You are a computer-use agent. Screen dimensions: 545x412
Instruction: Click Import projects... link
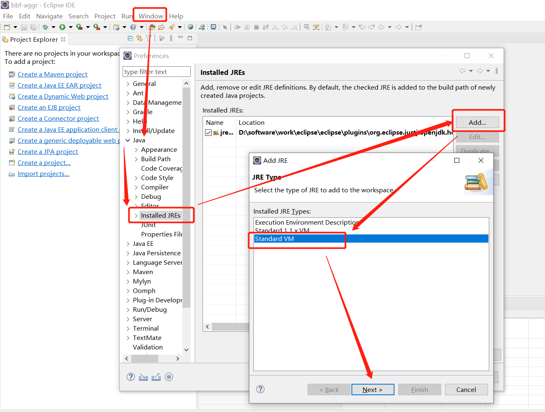click(x=43, y=173)
